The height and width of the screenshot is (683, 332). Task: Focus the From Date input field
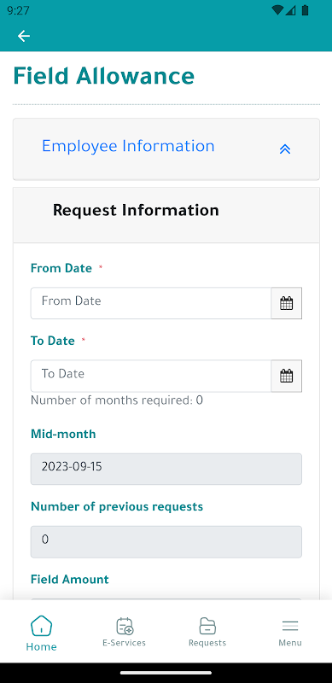point(151,303)
